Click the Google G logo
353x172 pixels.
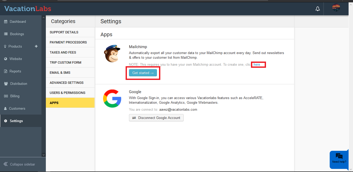click(x=112, y=99)
